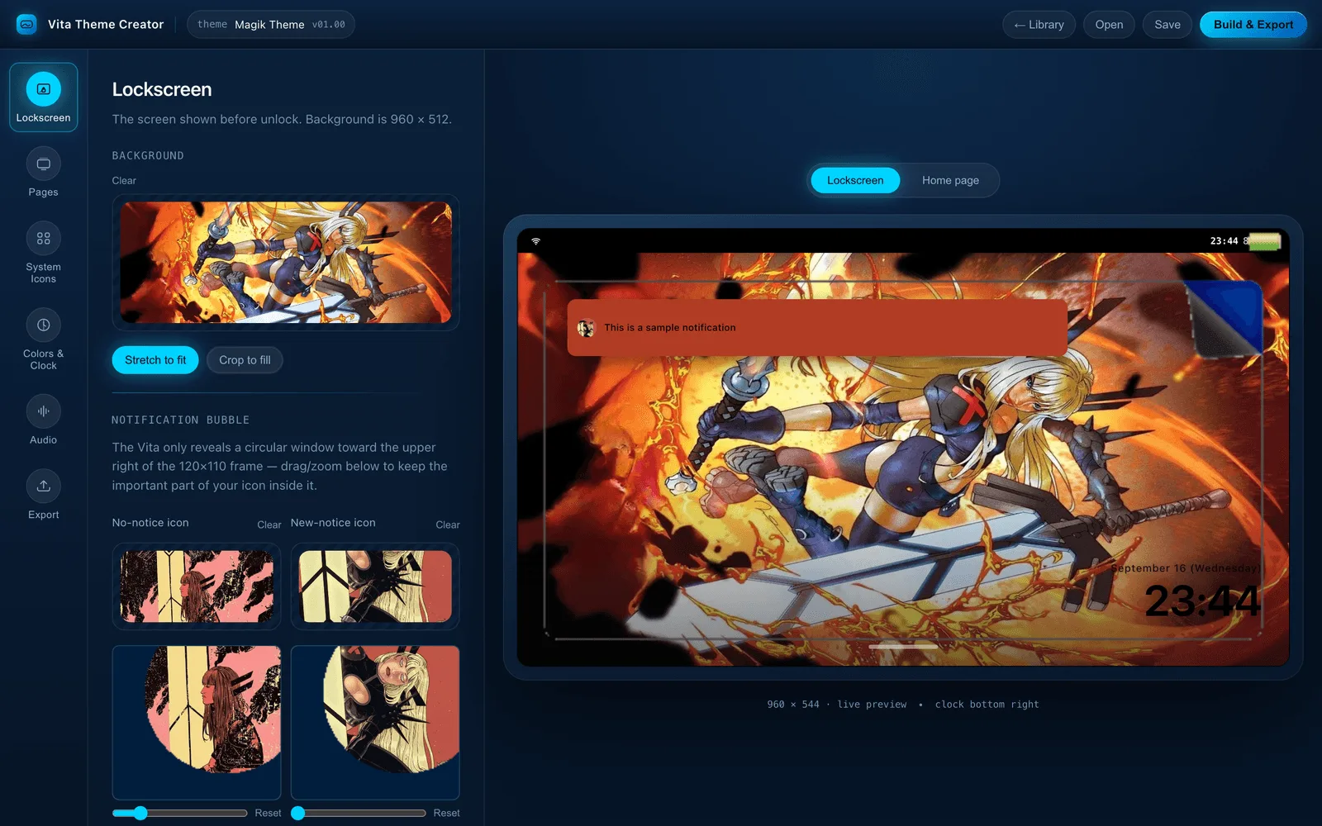Select Stretch to fit mode
This screenshot has height=826, width=1322.
[x=155, y=360]
